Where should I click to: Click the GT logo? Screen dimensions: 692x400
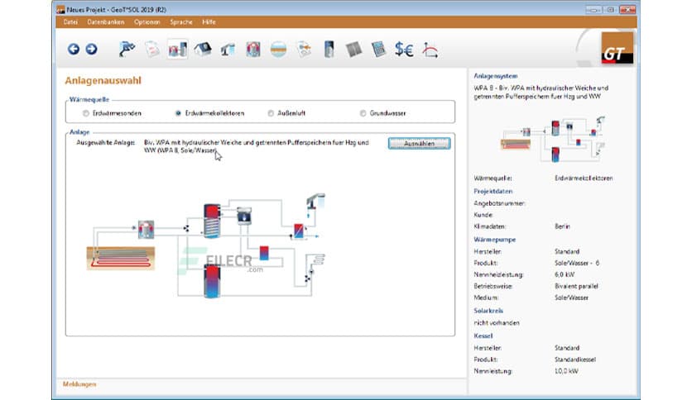pyautogui.click(x=617, y=49)
